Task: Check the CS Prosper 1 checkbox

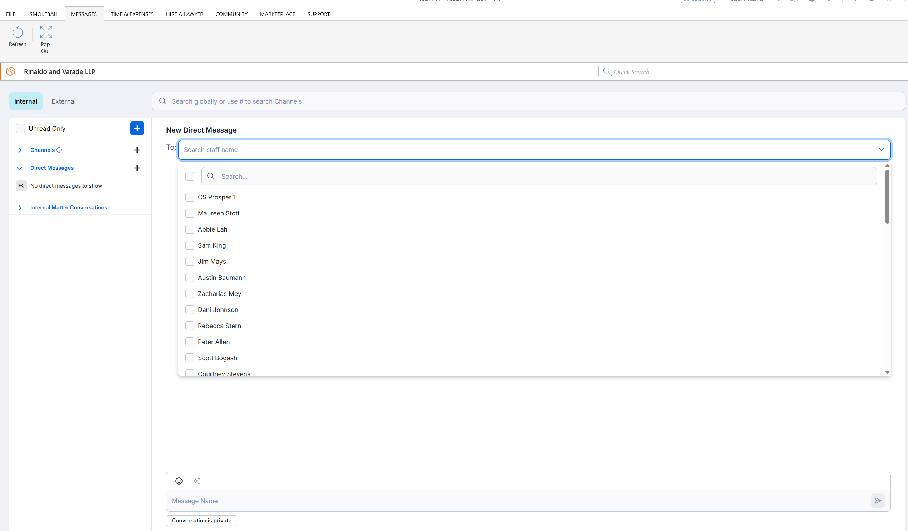Action: [190, 197]
